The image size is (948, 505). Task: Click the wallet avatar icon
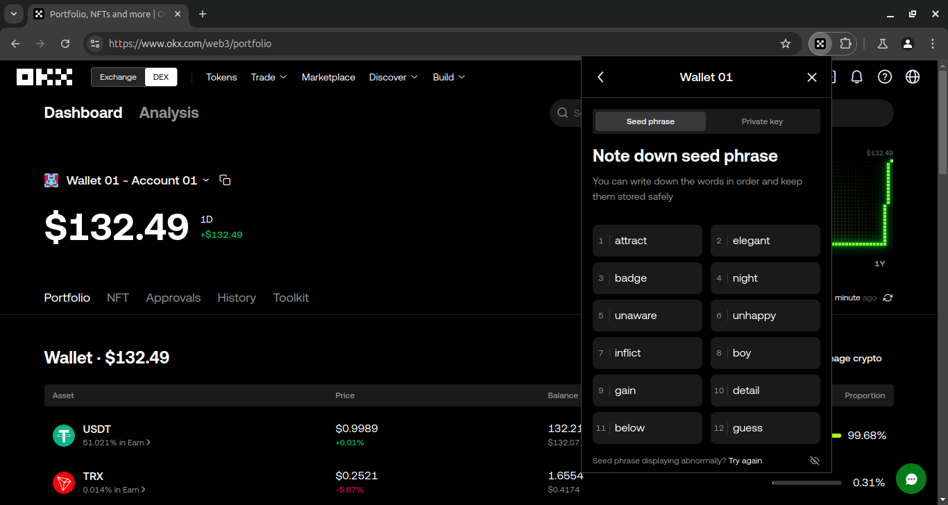point(51,180)
